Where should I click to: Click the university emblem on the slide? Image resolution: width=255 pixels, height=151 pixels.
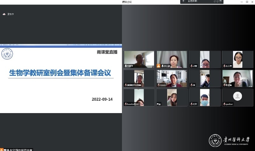7,54
